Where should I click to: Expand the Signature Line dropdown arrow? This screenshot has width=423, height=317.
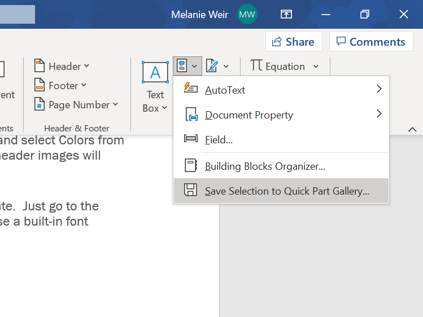click(x=226, y=66)
